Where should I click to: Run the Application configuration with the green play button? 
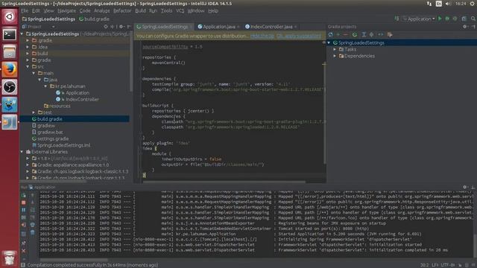(440, 19)
